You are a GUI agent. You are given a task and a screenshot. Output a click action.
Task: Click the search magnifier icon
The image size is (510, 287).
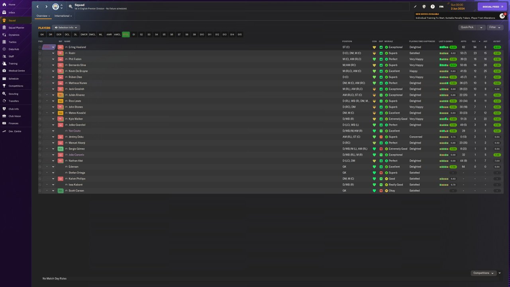pos(71,7)
